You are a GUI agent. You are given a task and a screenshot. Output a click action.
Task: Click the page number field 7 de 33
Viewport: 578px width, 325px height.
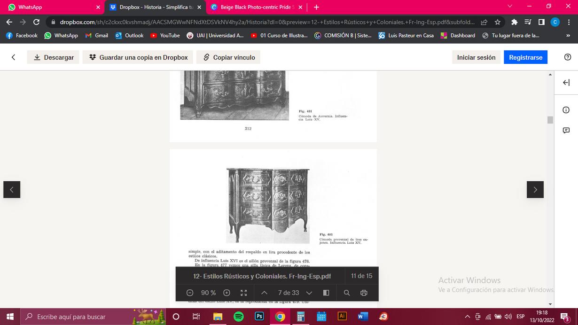[289, 293]
